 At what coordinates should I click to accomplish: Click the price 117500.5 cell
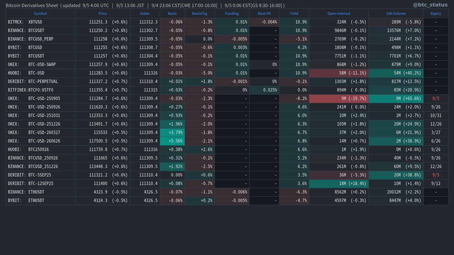103,141
